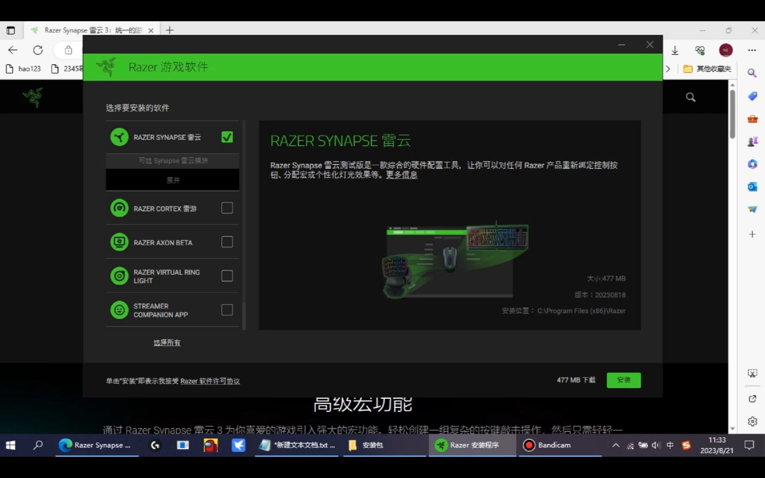The height and width of the screenshot is (478, 765).
Task: Open the browser tab actions menu icon
Action: pyautogui.click(x=11, y=30)
